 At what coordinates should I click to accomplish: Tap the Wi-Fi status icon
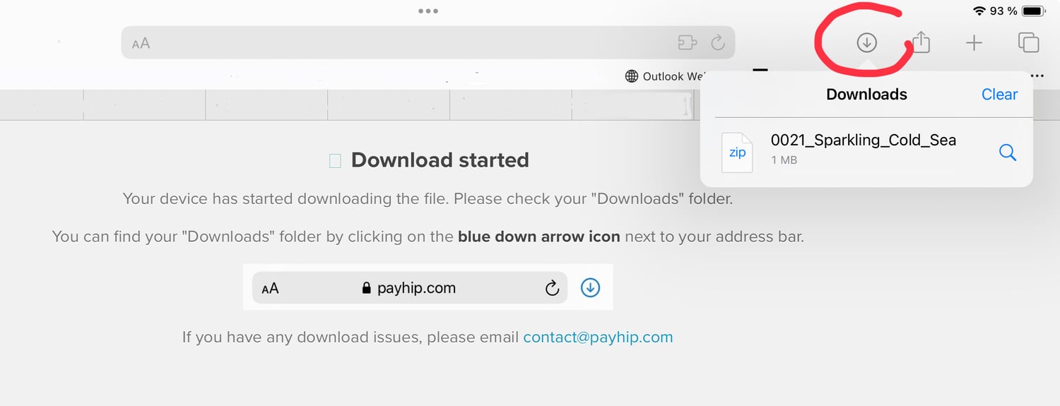(x=979, y=11)
